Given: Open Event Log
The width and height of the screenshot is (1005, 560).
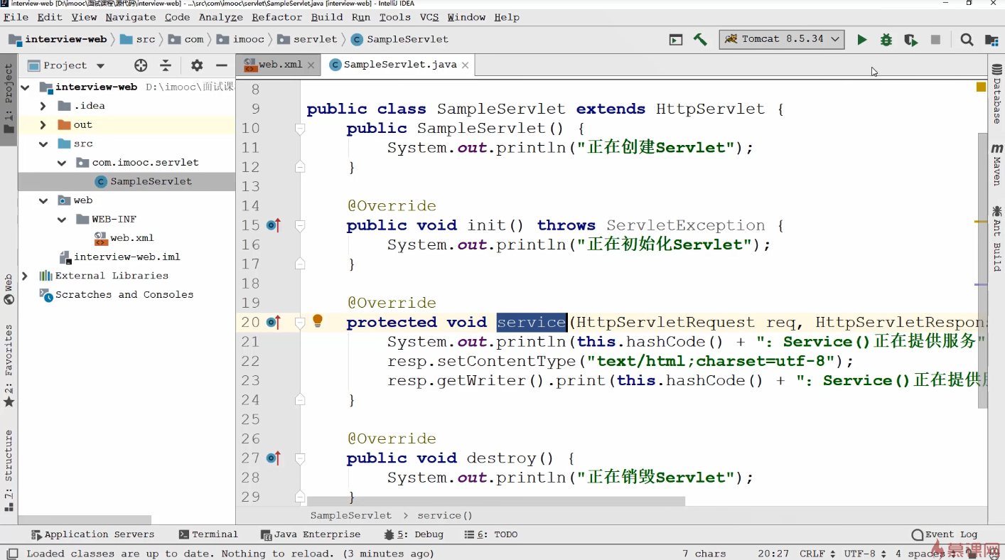Looking at the screenshot, I should tap(945, 534).
